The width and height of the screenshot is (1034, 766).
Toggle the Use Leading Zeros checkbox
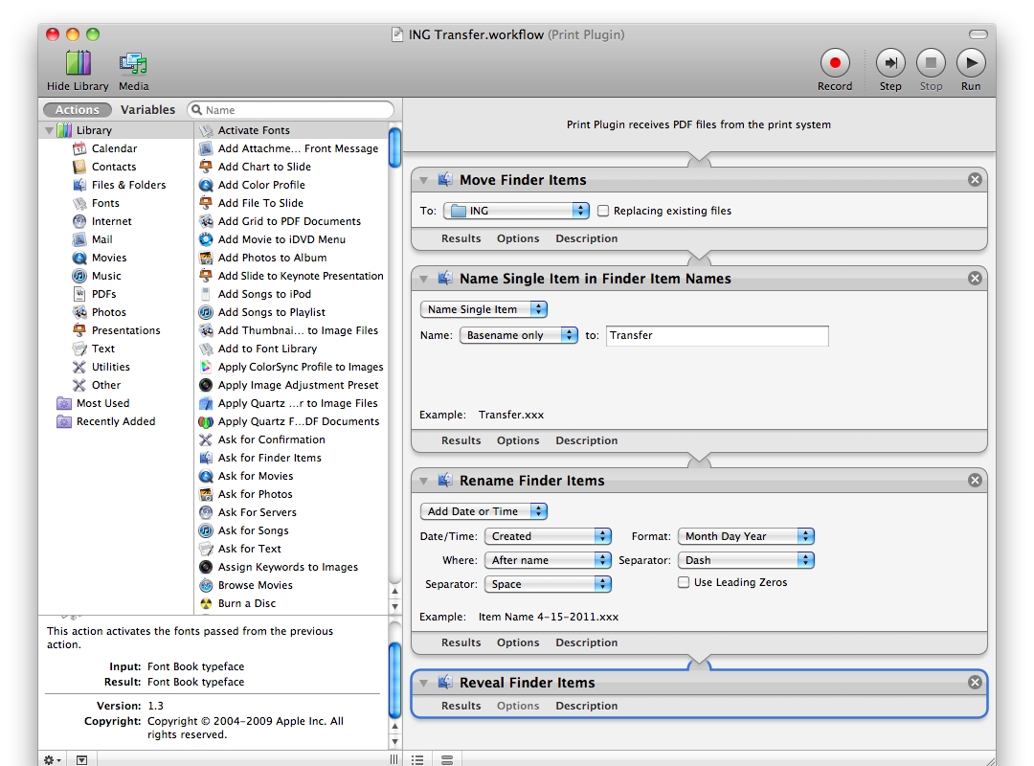coord(684,582)
